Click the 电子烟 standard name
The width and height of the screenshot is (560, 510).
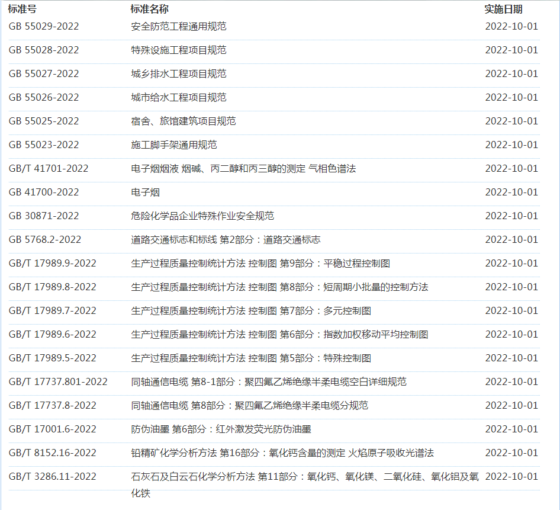pos(145,192)
